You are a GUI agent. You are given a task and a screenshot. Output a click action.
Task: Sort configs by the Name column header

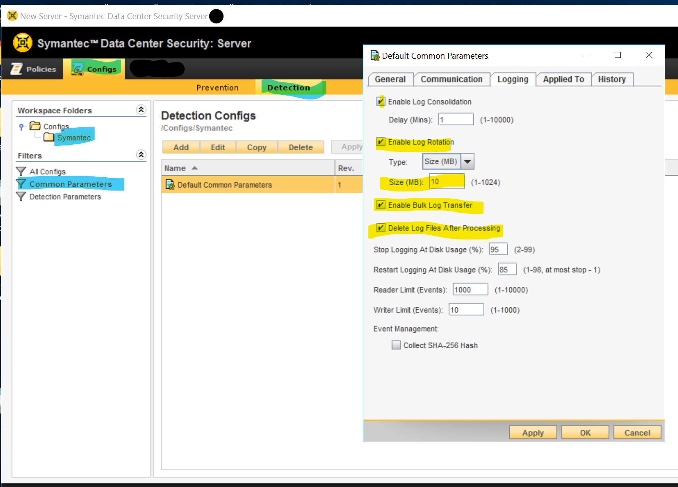pyautogui.click(x=175, y=168)
